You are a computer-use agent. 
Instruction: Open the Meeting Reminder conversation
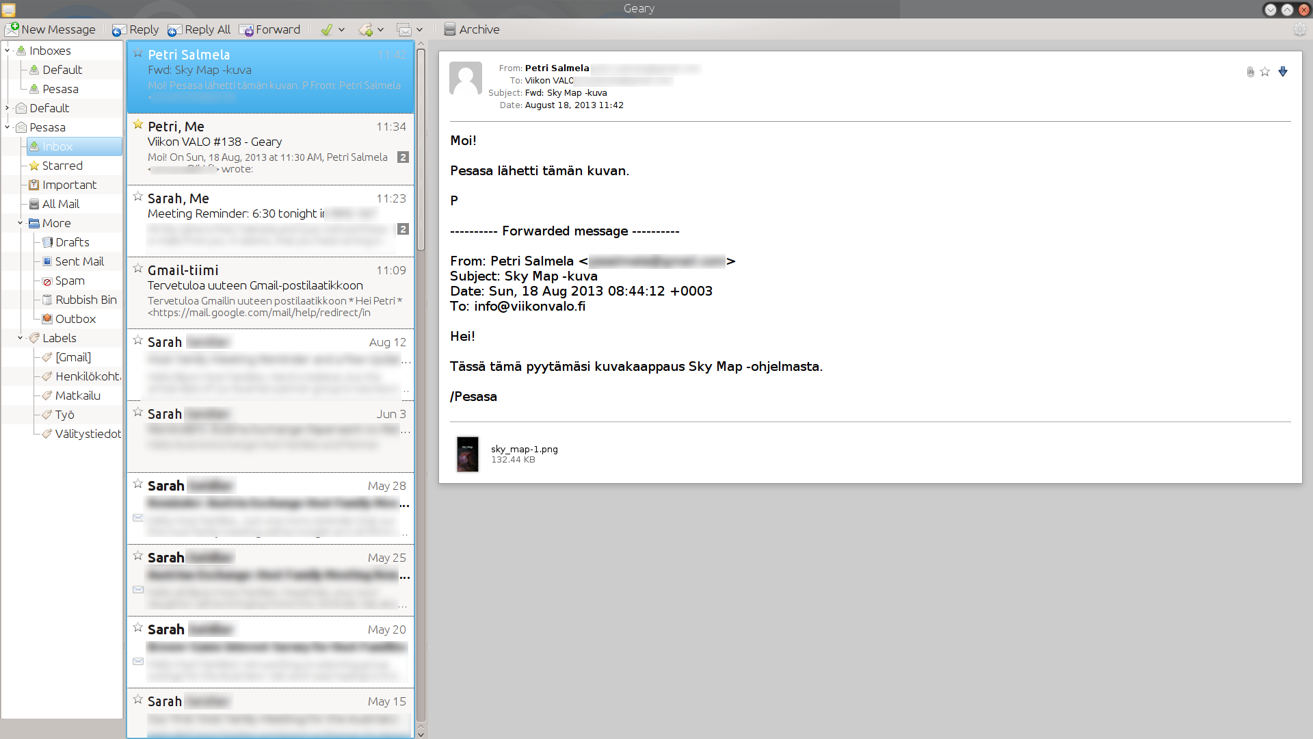click(x=270, y=221)
